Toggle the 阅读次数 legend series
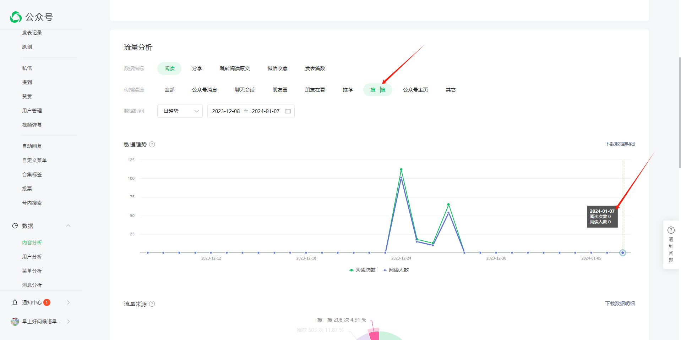 coord(362,270)
